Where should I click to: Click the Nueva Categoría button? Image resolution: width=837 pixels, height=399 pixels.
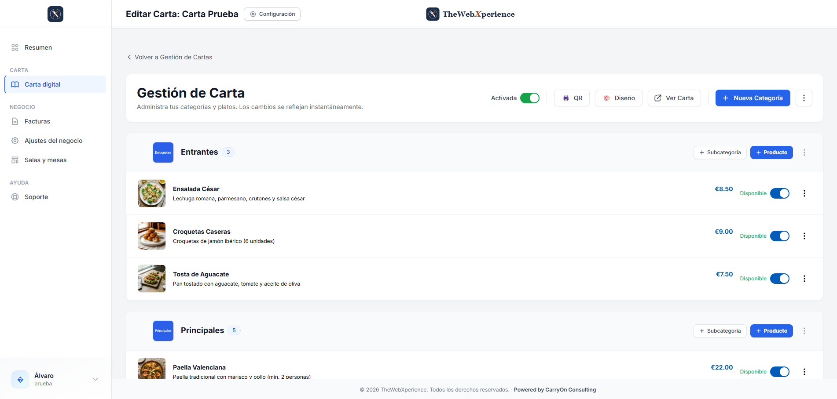coord(753,98)
